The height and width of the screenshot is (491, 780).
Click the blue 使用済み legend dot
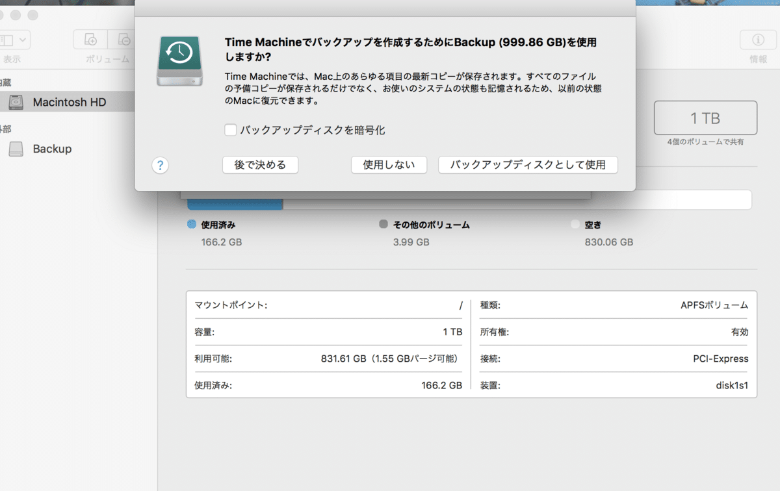(x=192, y=225)
